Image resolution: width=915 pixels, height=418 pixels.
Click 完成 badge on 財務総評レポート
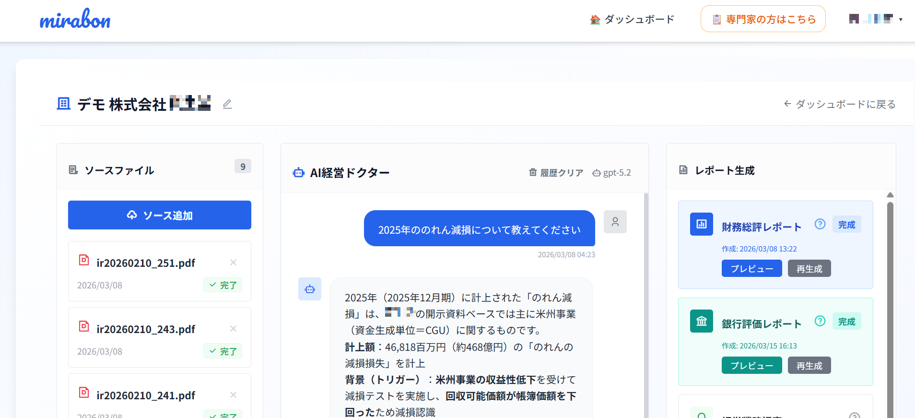pos(847,225)
